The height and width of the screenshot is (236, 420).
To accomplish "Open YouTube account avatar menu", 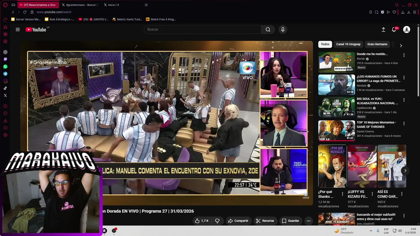I will 407,29.
